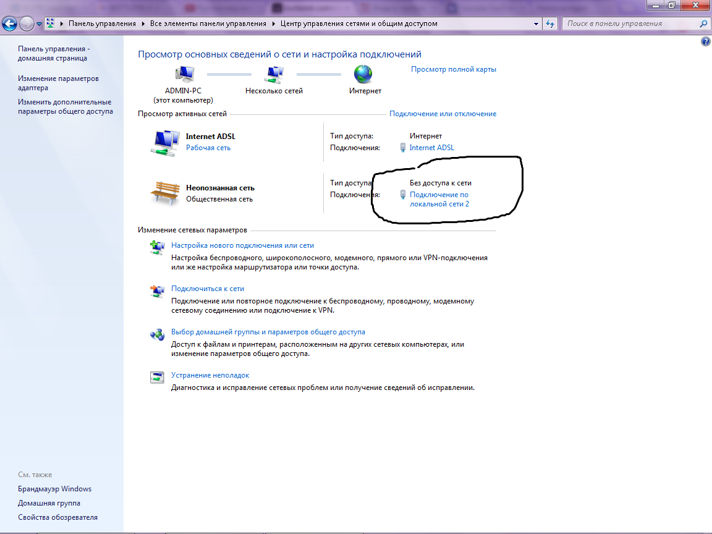712x534 pixels.
Task: Open Домашняя группа sidebar link
Action: (49, 503)
